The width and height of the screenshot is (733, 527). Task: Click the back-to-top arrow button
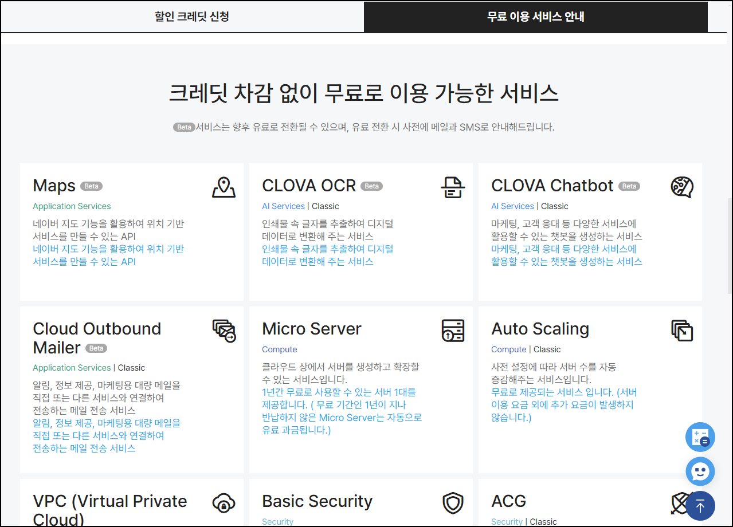click(x=700, y=506)
